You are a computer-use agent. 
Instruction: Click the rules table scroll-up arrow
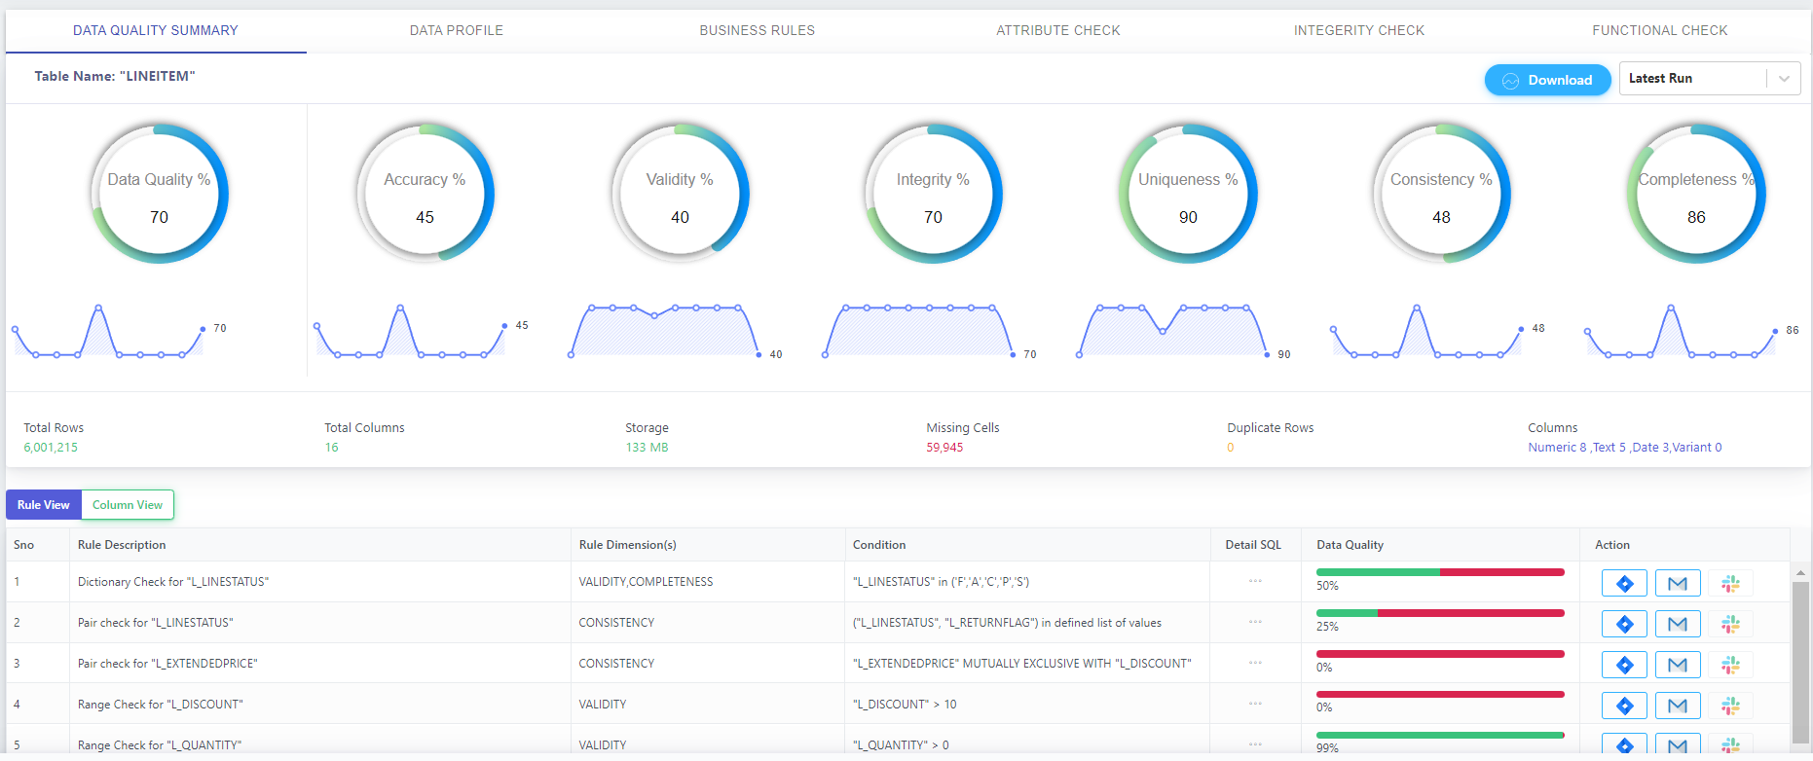click(1800, 573)
